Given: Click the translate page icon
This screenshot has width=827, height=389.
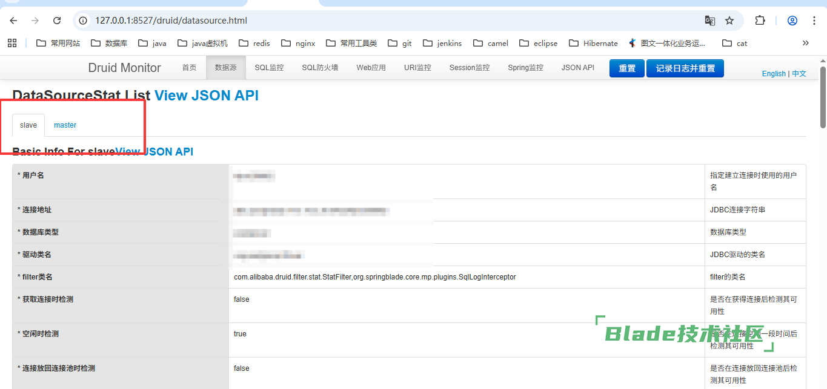Looking at the screenshot, I should pyautogui.click(x=709, y=21).
